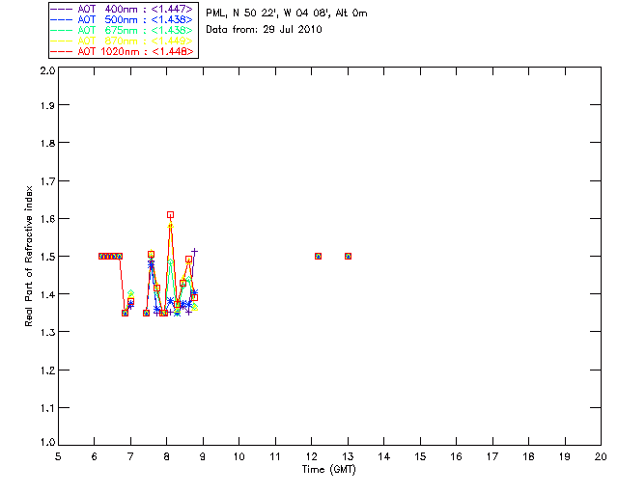
Task: Click the highest red square data point near 1.6
Action: [170, 215]
